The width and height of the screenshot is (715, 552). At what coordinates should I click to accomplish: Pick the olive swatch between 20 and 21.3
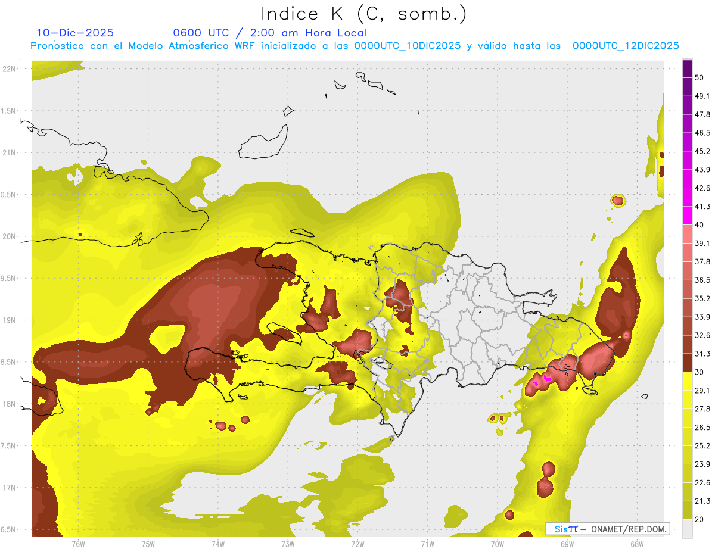687,510
